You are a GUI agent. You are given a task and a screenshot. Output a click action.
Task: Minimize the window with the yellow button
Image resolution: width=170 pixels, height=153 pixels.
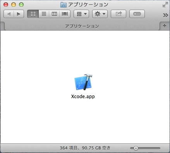14,5
